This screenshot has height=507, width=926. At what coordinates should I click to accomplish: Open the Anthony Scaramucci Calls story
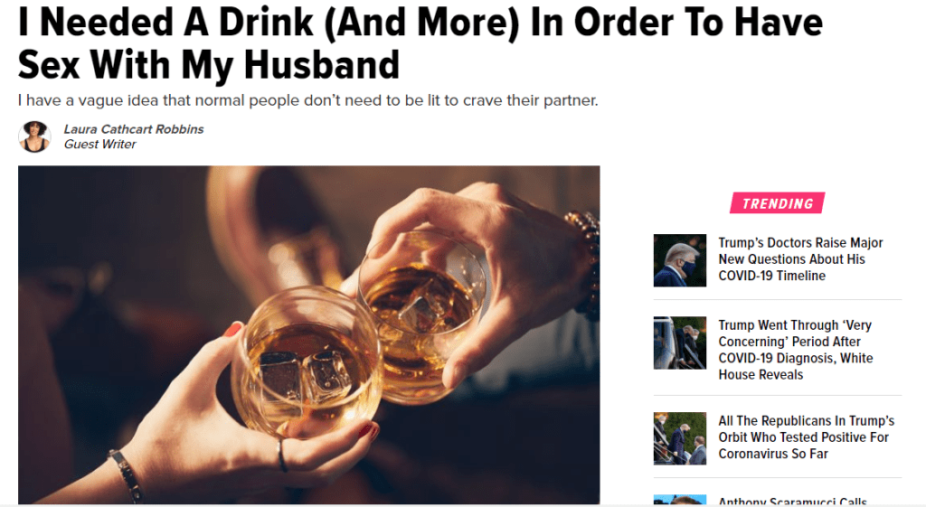pos(792,501)
